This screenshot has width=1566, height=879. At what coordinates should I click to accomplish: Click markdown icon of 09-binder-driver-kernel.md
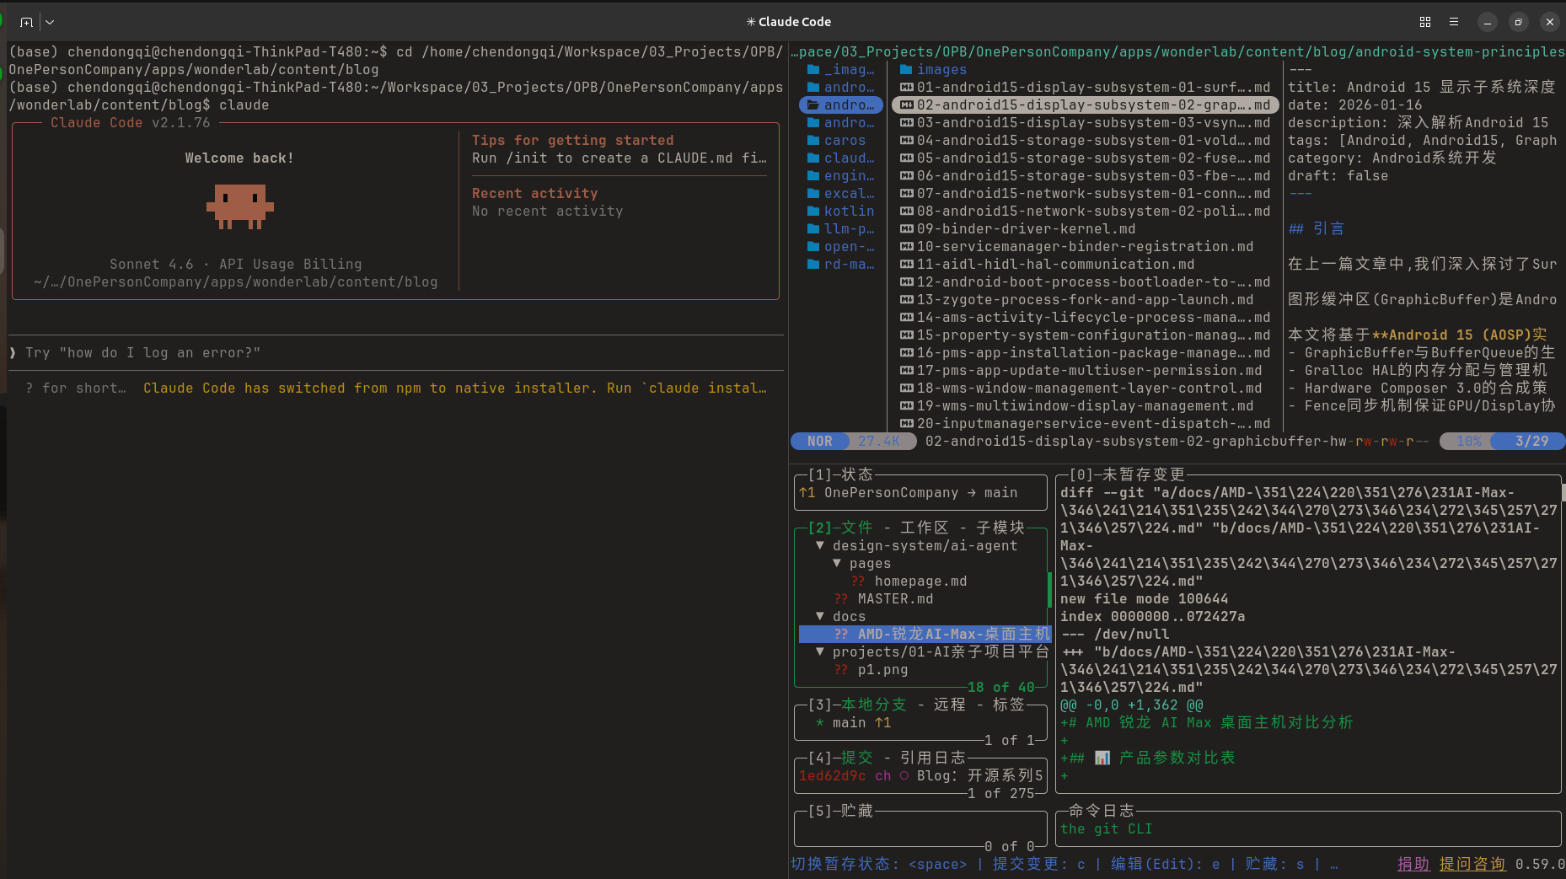click(906, 229)
